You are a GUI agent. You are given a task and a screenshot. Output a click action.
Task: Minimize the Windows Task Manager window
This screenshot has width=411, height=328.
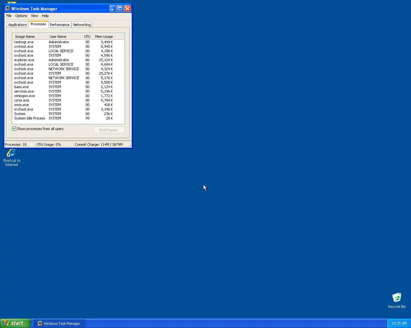pyautogui.click(x=113, y=9)
